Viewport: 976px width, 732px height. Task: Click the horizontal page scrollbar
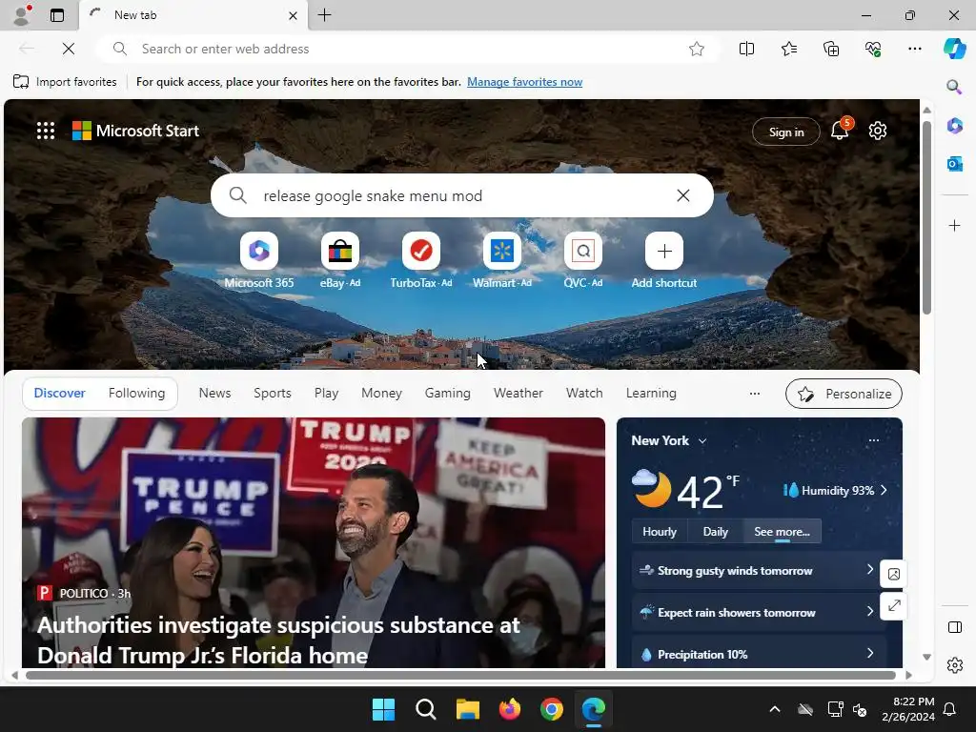[460, 676]
